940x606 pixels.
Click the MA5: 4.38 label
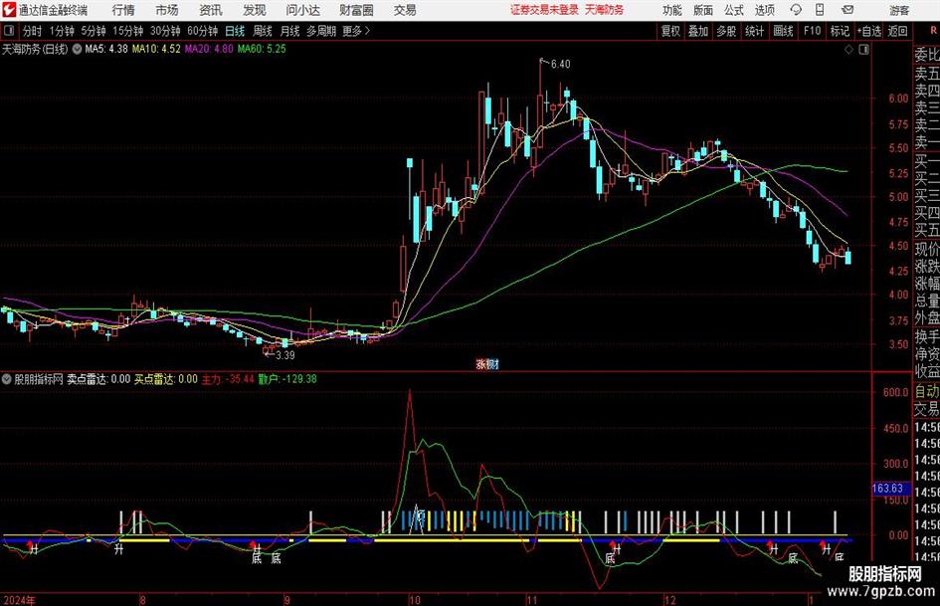click(x=106, y=49)
